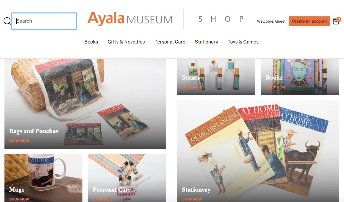The width and height of the screenshot is (344, 202).
Task: Open the Personal Care image tile
Action: pos(127,178)
